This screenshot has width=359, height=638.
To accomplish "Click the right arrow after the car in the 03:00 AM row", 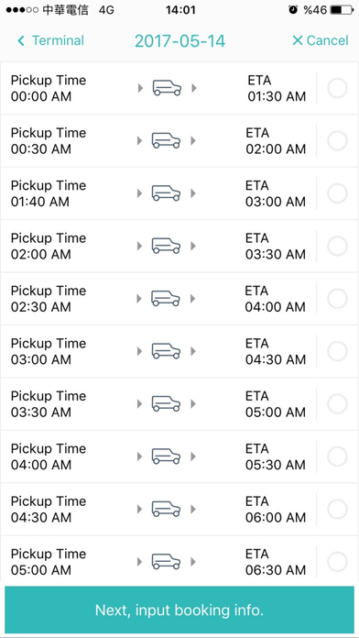I will pos(193,351).
